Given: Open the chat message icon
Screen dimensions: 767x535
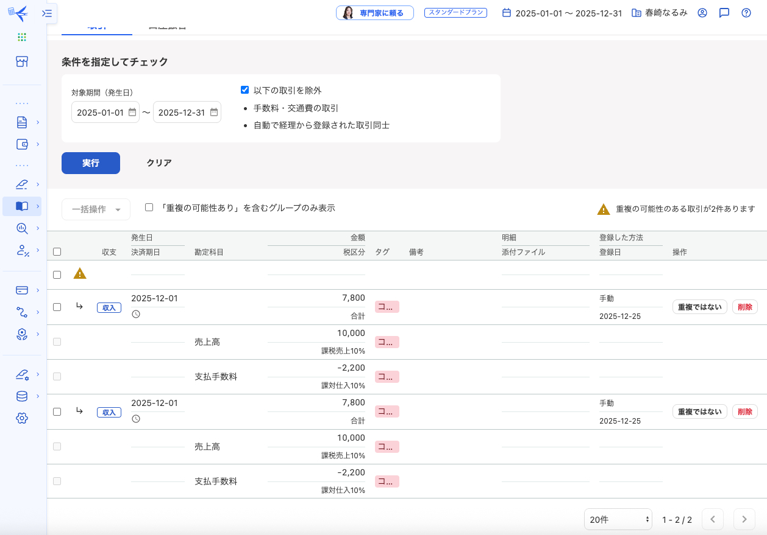Looking at the screenshot, I should [724, 13].
